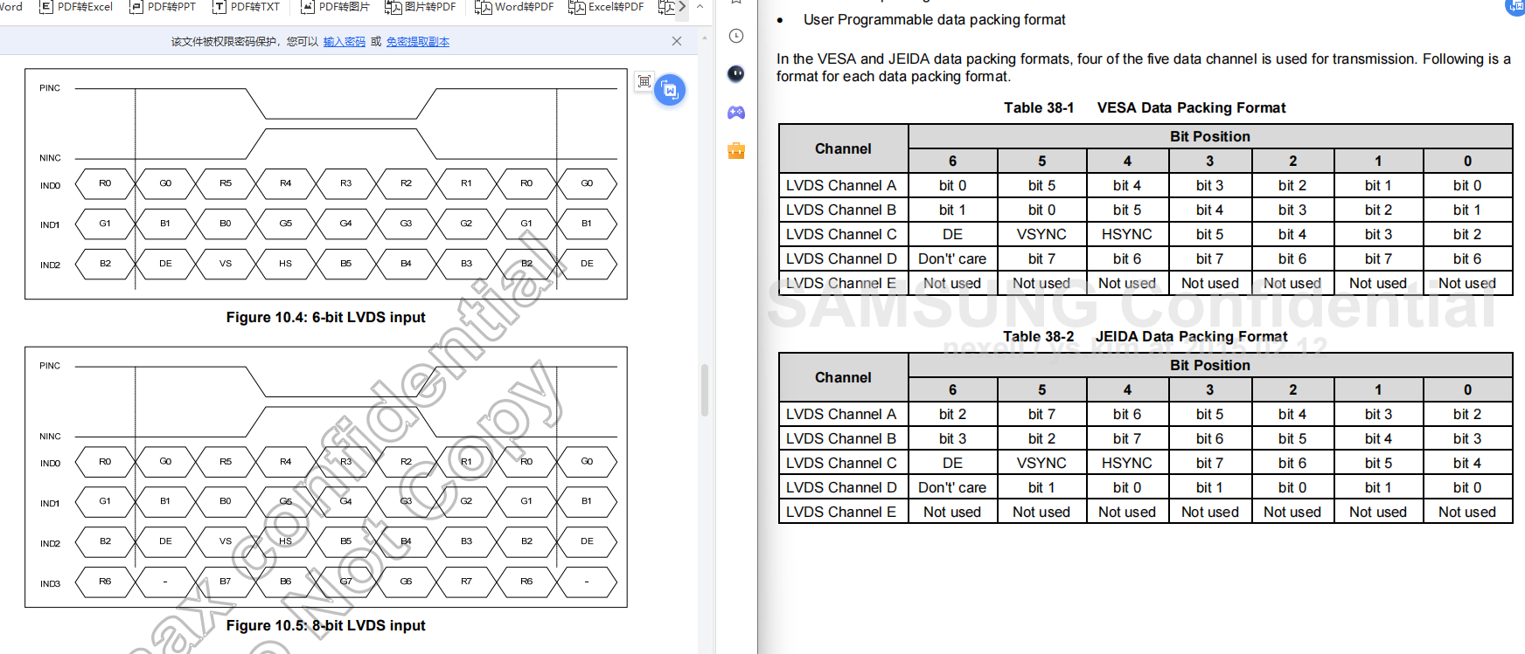Click the 免密提取副本 link

point(418,41)
